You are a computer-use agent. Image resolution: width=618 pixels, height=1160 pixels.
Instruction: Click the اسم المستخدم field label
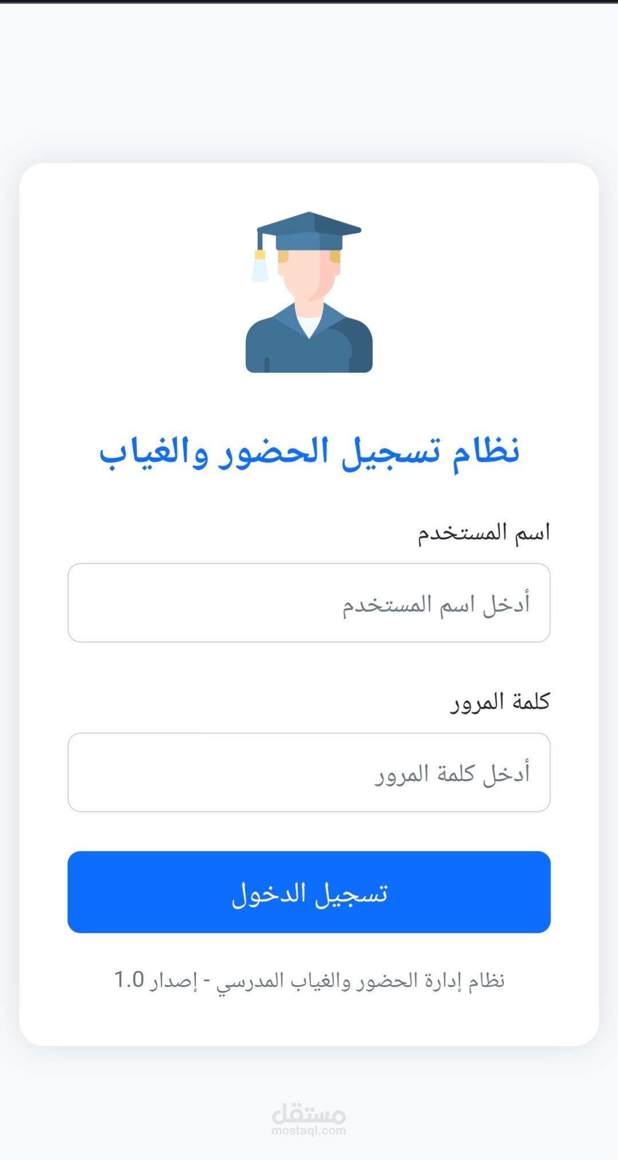click(x=483, y=533)
